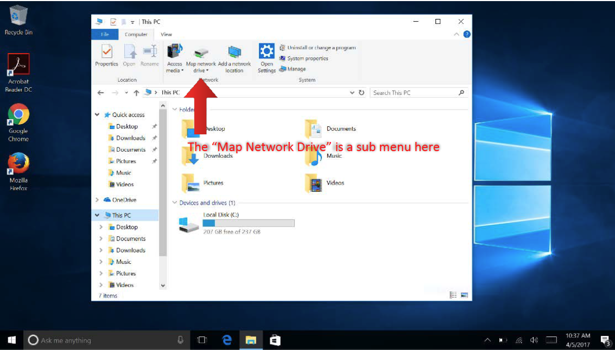Viewport: 615px width, 350px height.
Task: Click Add a network location
Action: tap(234, 59)
